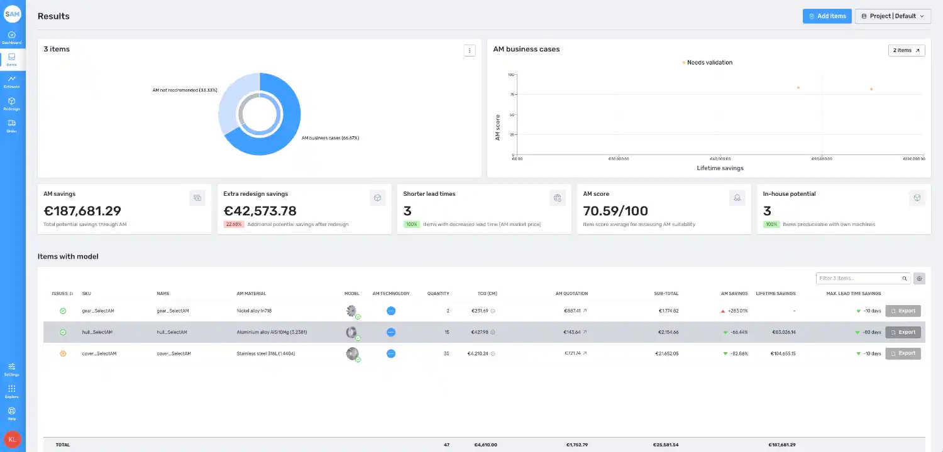This screenshot has width=943, height=452.
Task: Click the Add items button
Action: click(x=827, y=16)
